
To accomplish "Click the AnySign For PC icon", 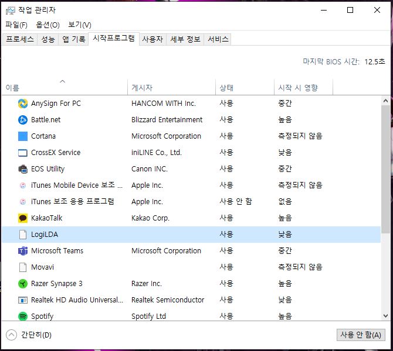I will pyautogui.click(x=23, y=104).
